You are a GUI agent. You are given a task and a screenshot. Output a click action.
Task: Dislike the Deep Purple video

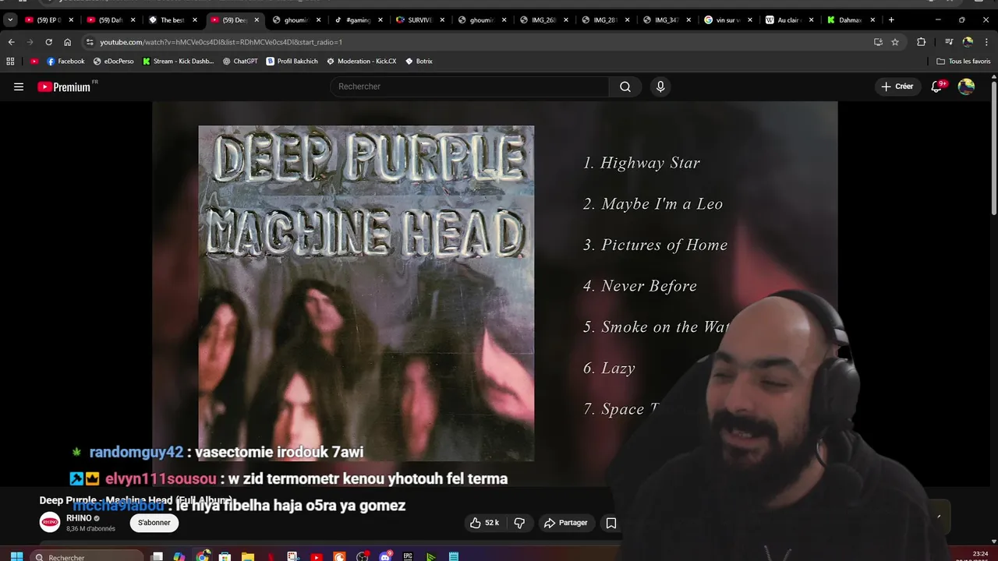[519, 523]
